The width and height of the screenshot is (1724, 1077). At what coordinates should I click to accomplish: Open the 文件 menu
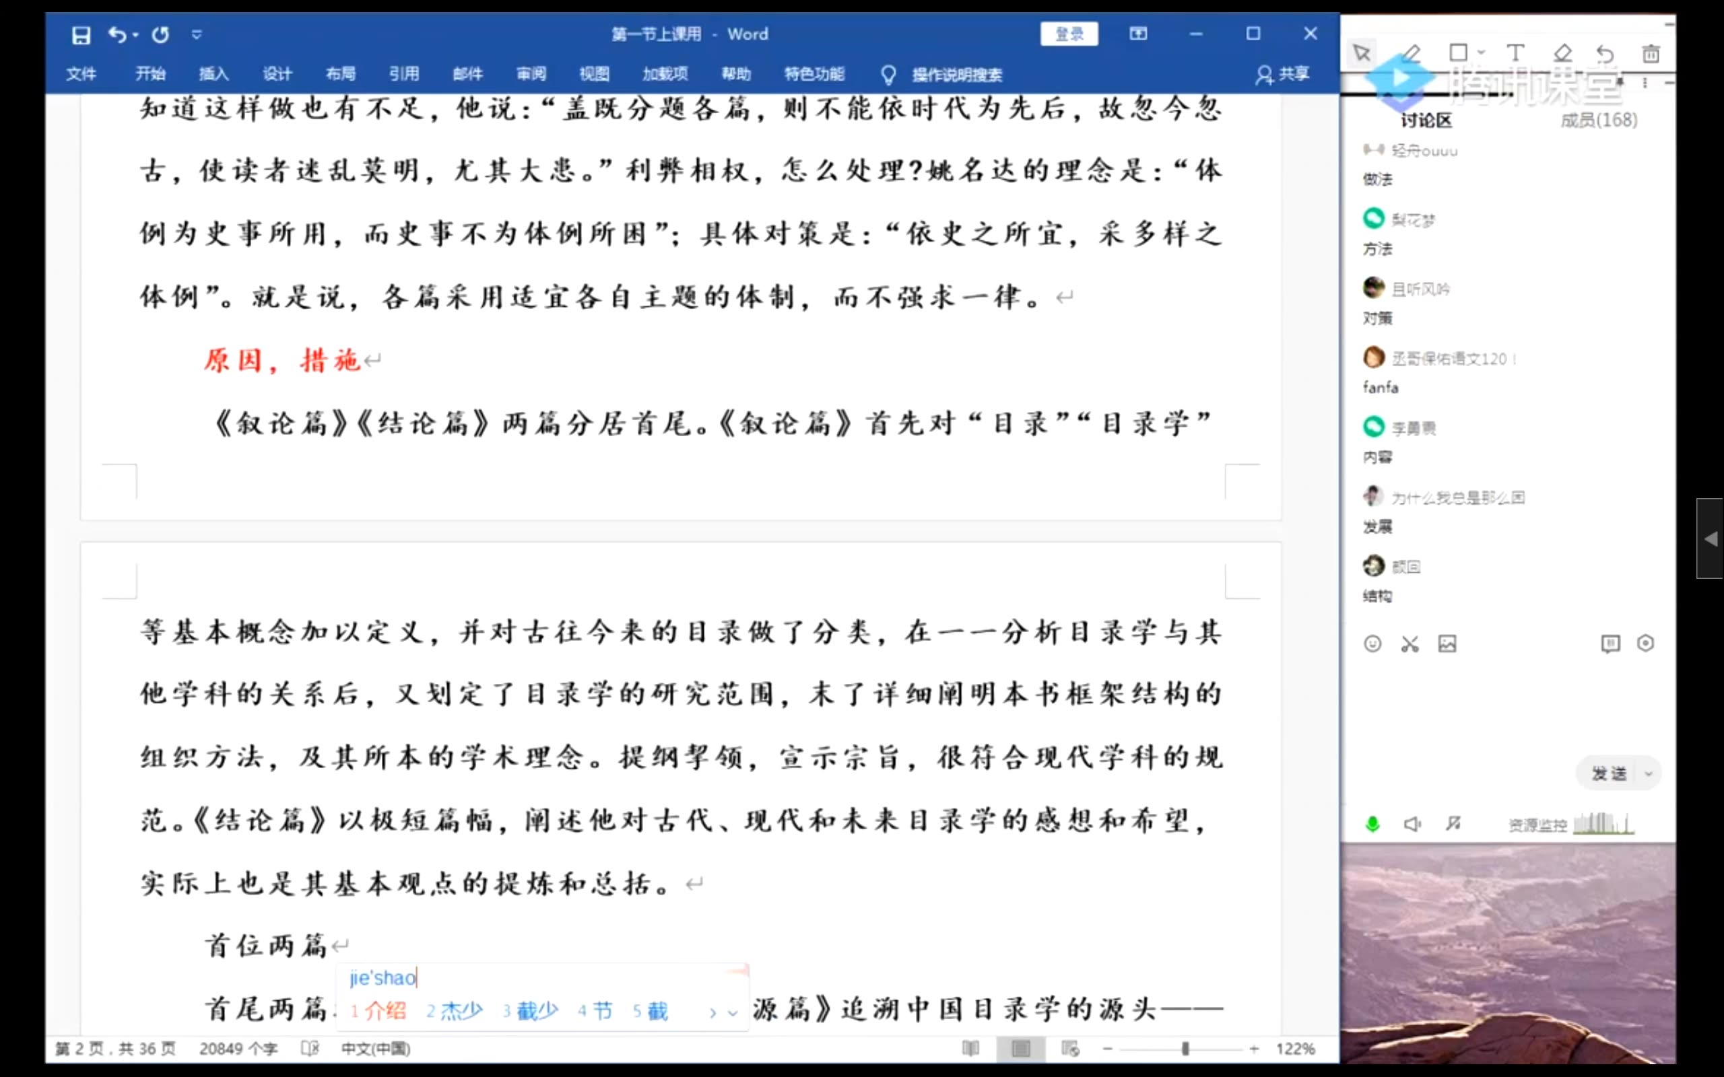81,74
